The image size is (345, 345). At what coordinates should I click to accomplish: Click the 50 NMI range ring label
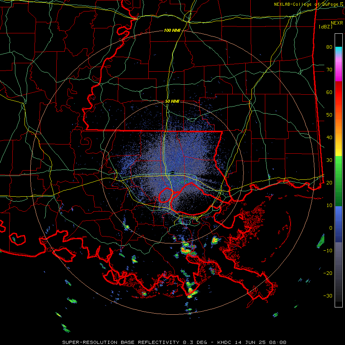[x=172, y=102]
